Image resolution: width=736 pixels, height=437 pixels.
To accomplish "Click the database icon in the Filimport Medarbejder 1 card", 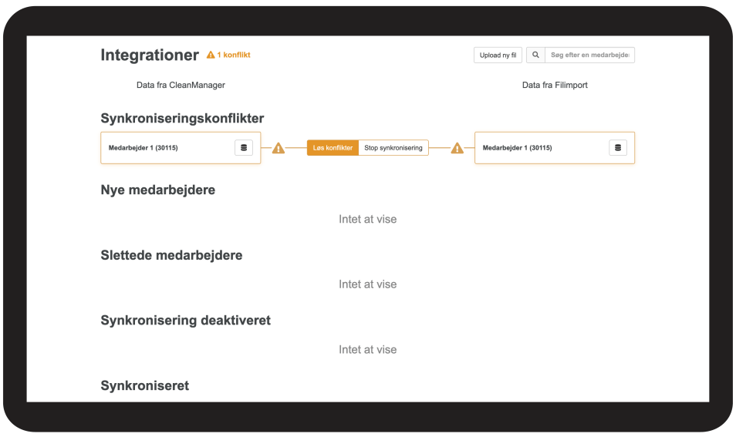I will [x=618, y=148].
